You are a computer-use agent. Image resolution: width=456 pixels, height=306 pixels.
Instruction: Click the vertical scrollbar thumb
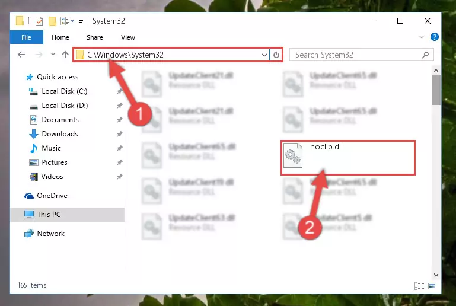coord(436,90)
